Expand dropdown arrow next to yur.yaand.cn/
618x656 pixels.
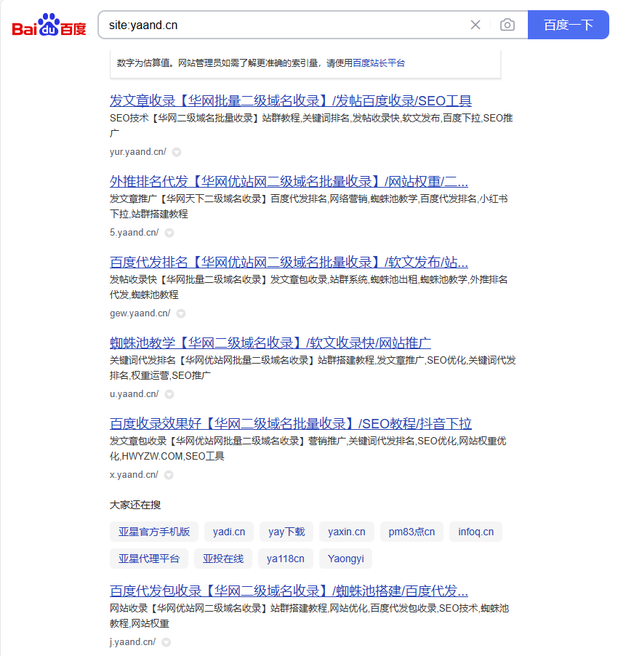pyautogui.click(x=177, y=152)
